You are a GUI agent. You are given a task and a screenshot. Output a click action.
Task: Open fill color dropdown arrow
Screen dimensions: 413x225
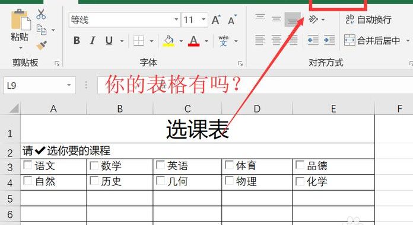(181, 41)
